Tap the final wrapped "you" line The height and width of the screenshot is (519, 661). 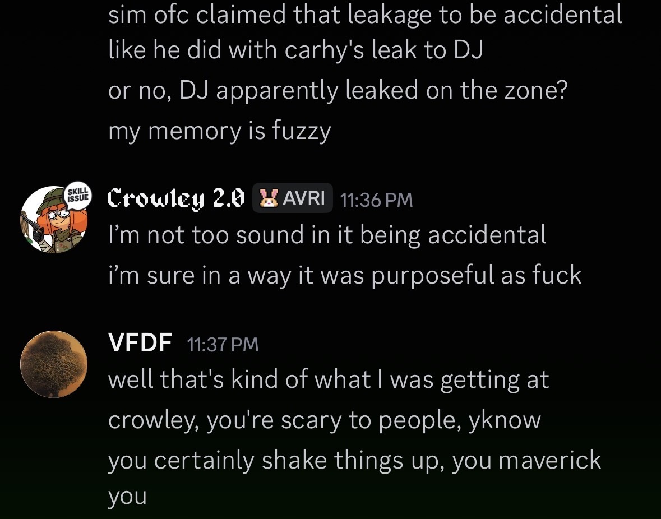pos(127,497)
